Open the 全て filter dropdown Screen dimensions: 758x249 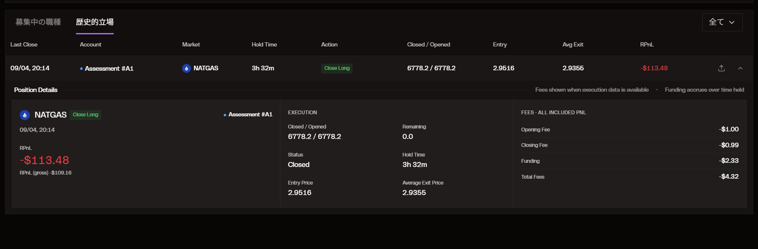tap(722, 22)
